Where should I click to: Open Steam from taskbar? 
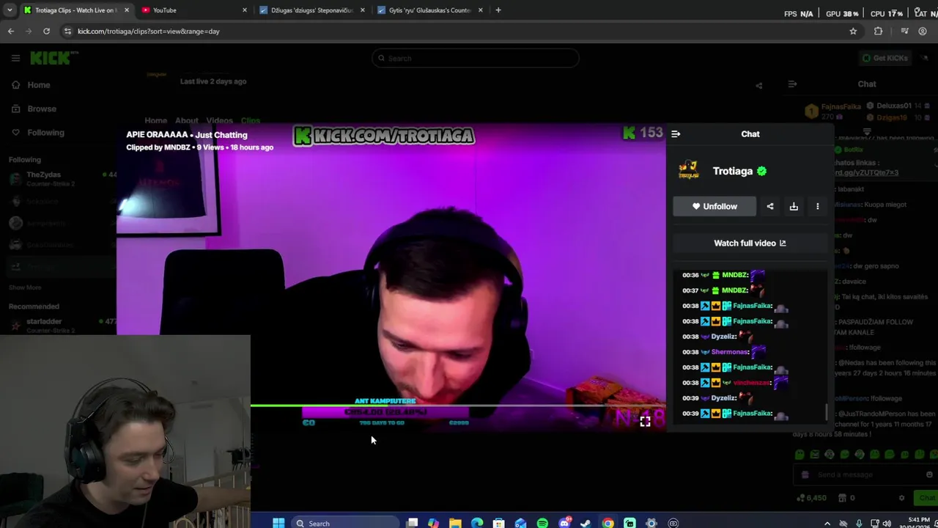point(586,524)
